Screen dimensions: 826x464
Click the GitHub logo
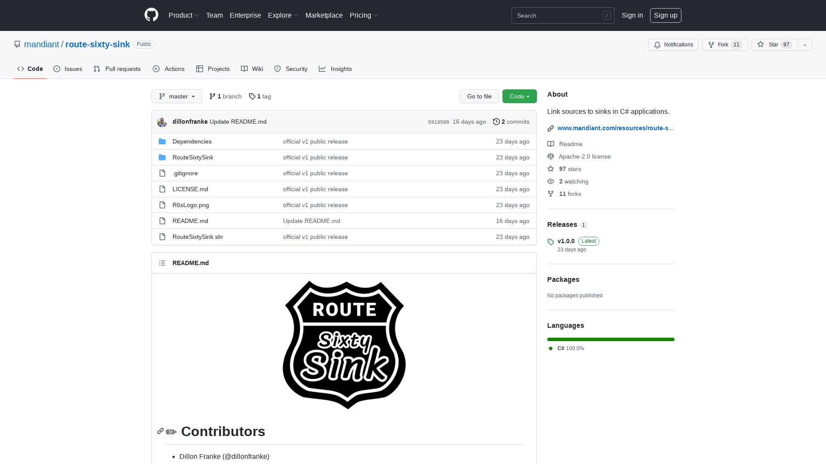click(151, 15)
